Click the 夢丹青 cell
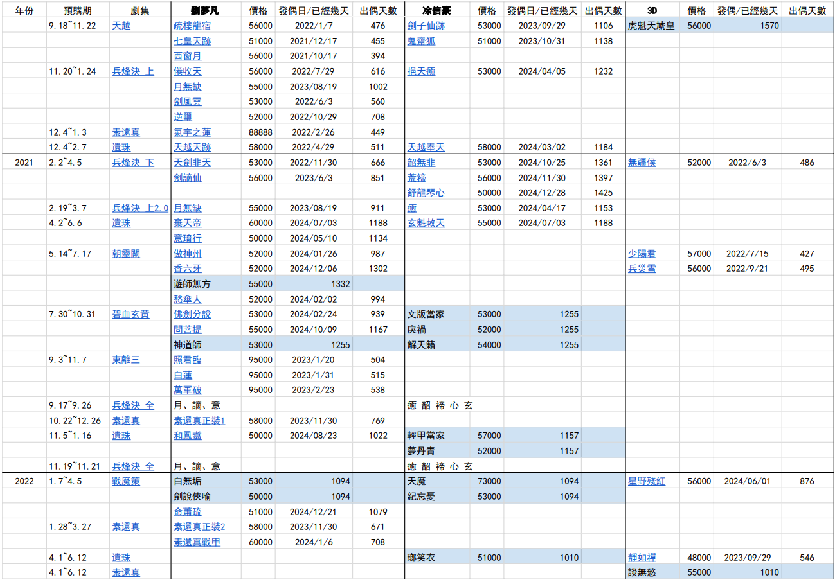837x582 pixels. click(437, 451)
